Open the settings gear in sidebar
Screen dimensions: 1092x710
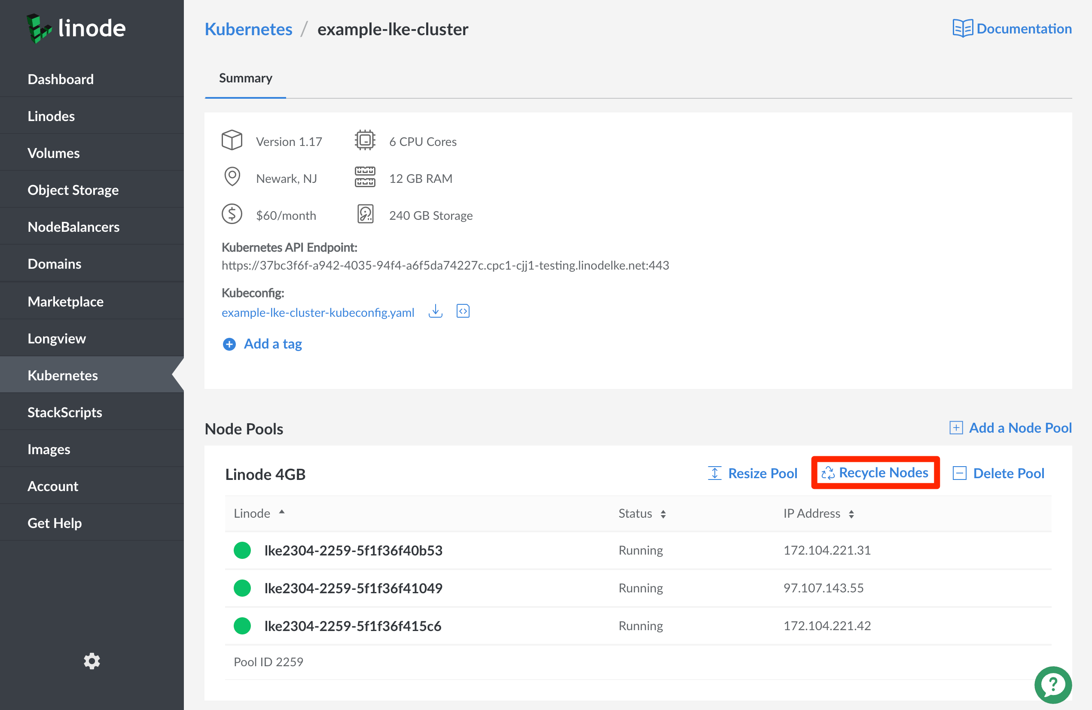[x=92, y=661]
